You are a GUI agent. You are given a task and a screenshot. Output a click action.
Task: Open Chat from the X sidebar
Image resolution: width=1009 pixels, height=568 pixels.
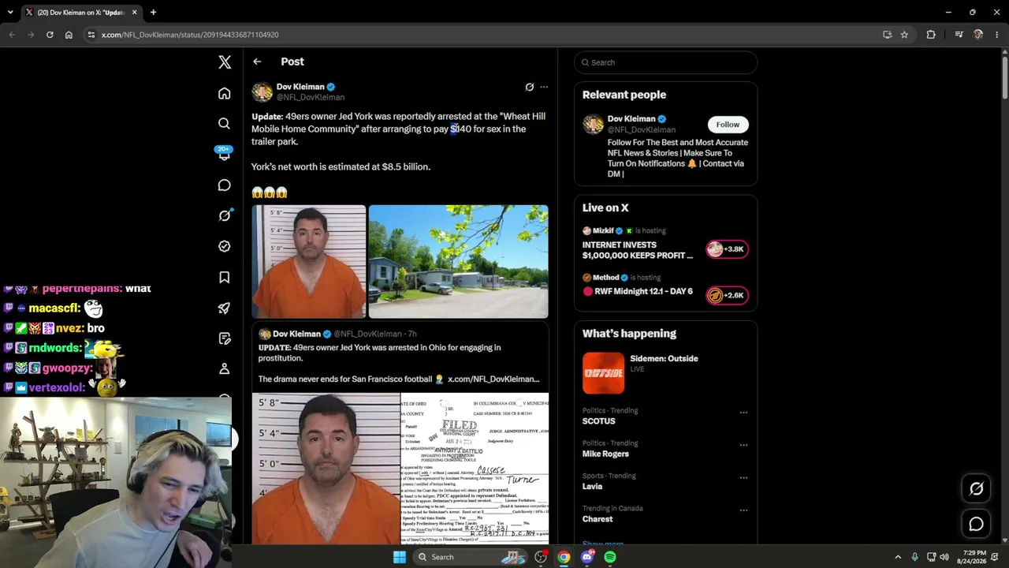click(225, 185)
